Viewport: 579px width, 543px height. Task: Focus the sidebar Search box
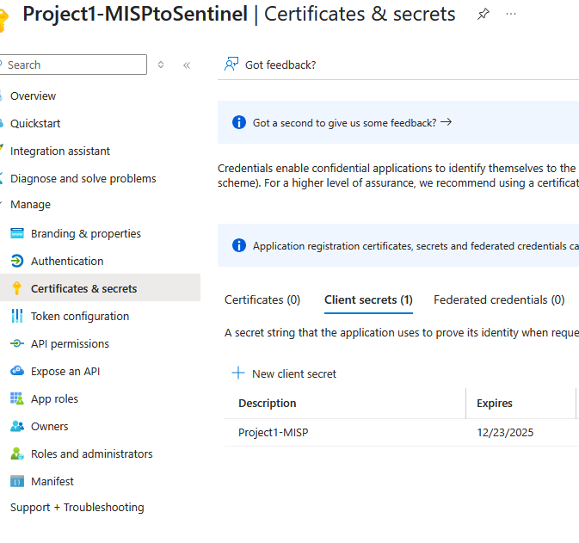(x=73, y=65)
